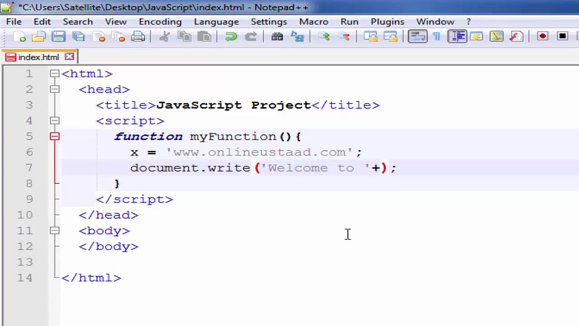
Task: Collapse the script fold on line 4
Action: coord(55,121)
